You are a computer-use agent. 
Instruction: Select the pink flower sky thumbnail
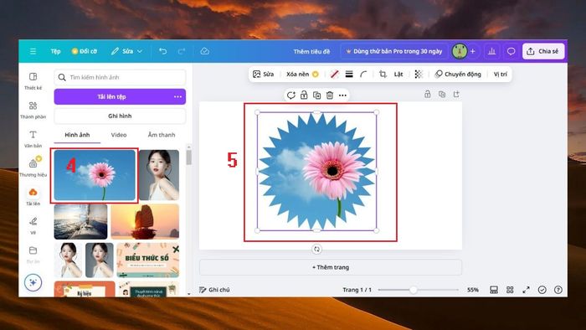95,175
